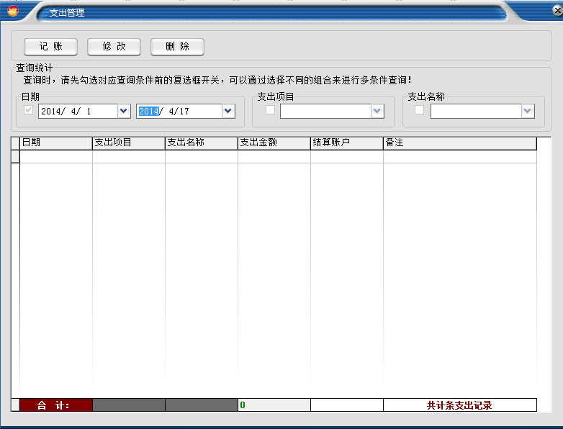Click the 支出管理 title tab

67,13
